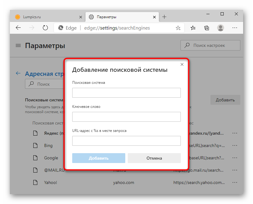Screen dimensions: 253x204
Task: Open more options for Bing row
Action: click(235, 145)
